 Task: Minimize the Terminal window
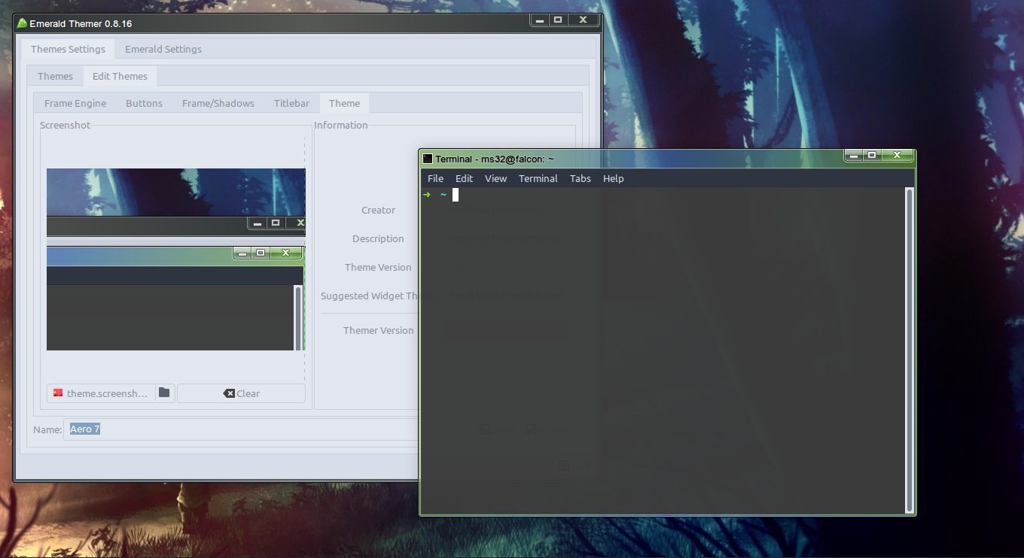tap(853, 155)
